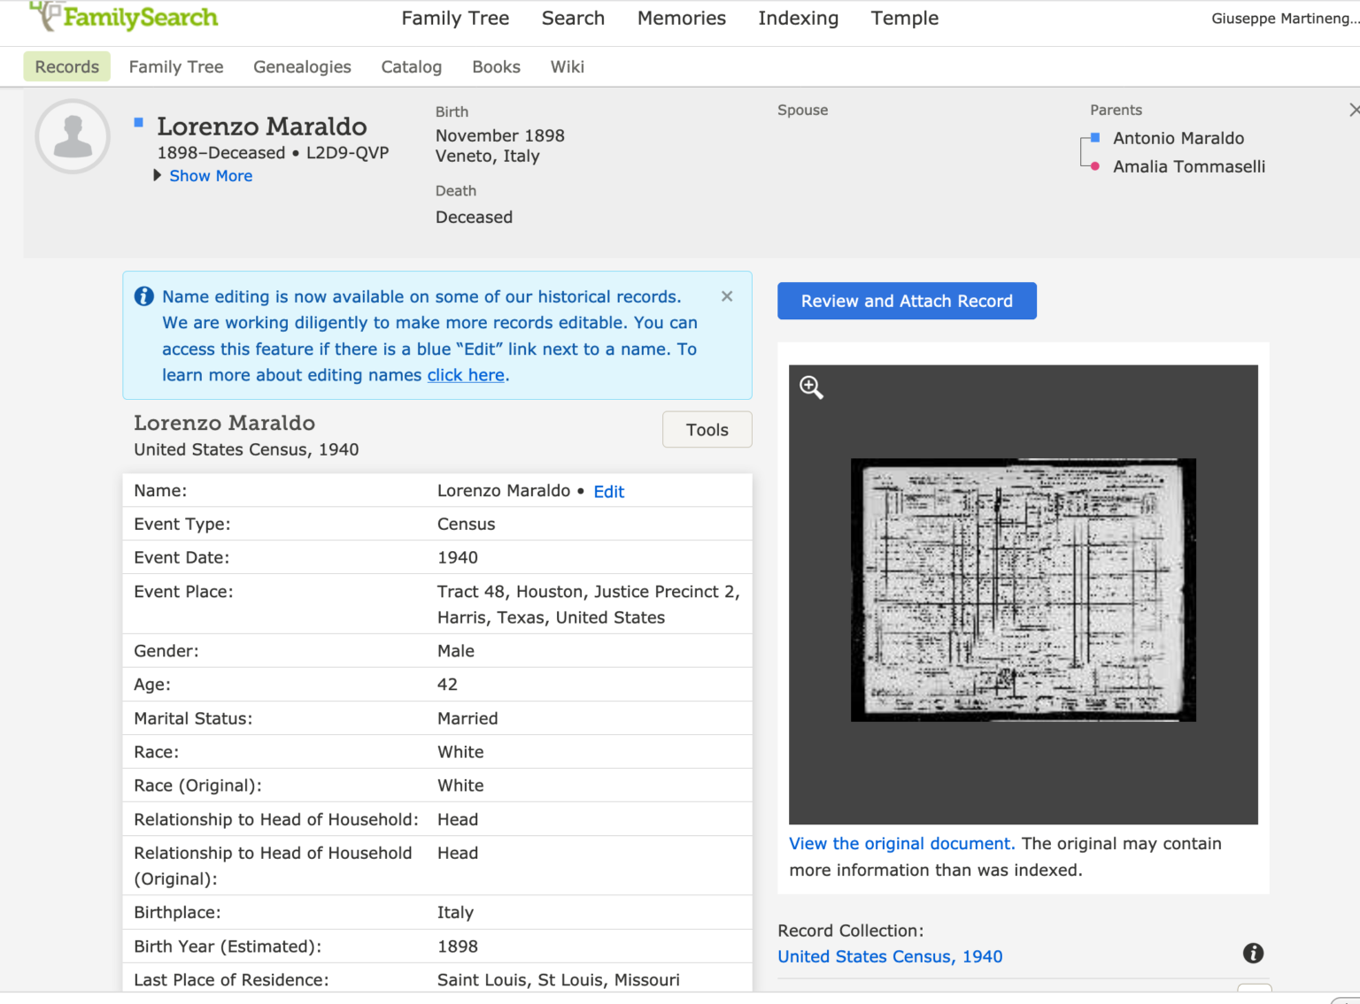This screenshot has width=1360, height=1004.
Task: Expand Show More under Lorenzo Maraldo
Action: [x=210, y=175]
